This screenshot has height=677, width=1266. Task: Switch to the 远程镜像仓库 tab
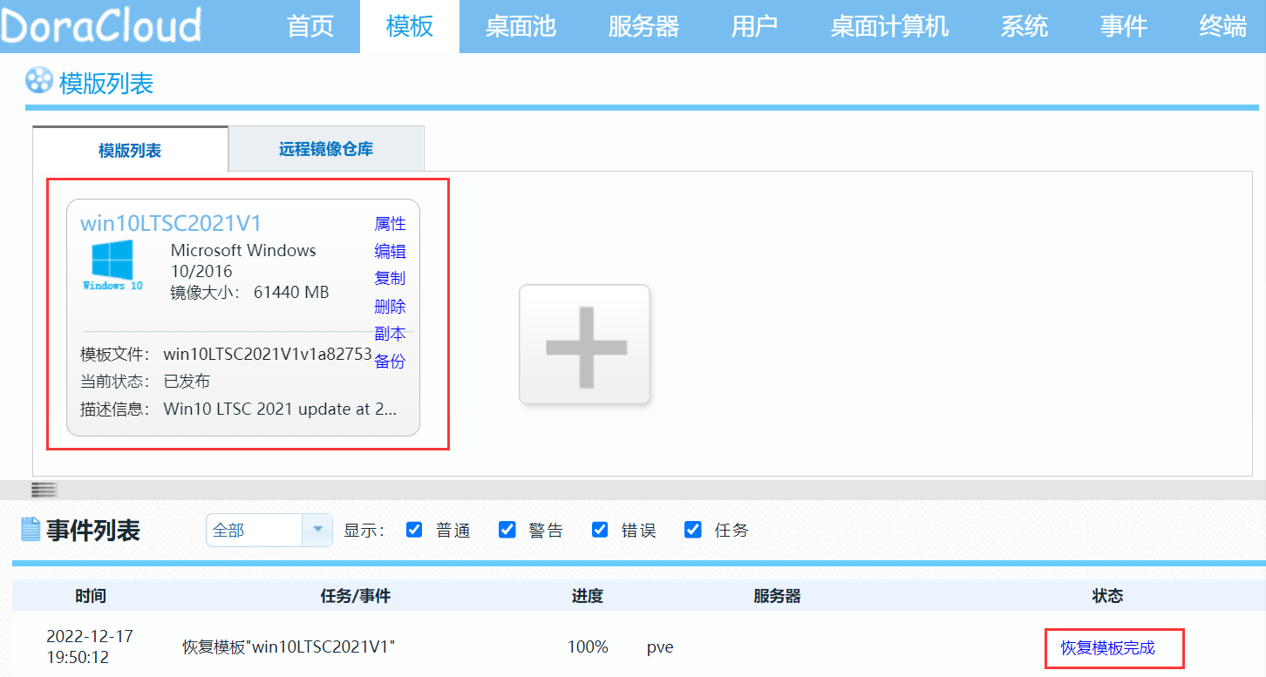(326, 148)
